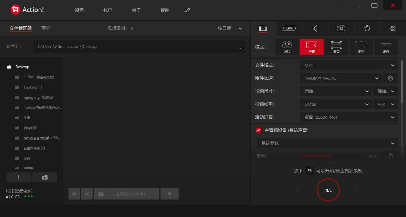Switch to the 预览 tab

pos(45,28)
